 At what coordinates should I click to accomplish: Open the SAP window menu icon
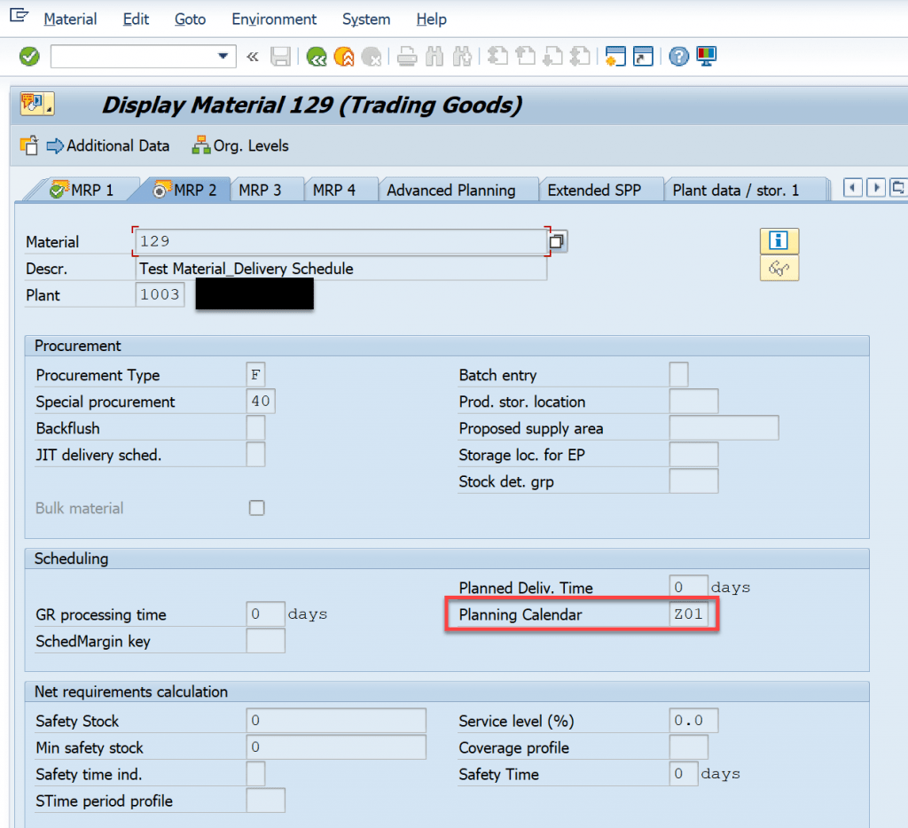pos(20,16)
